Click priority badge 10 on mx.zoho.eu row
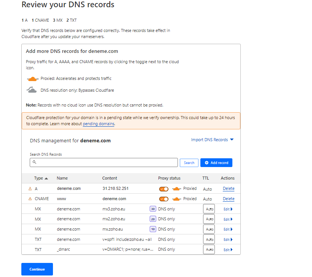 [x=153, y=229]
